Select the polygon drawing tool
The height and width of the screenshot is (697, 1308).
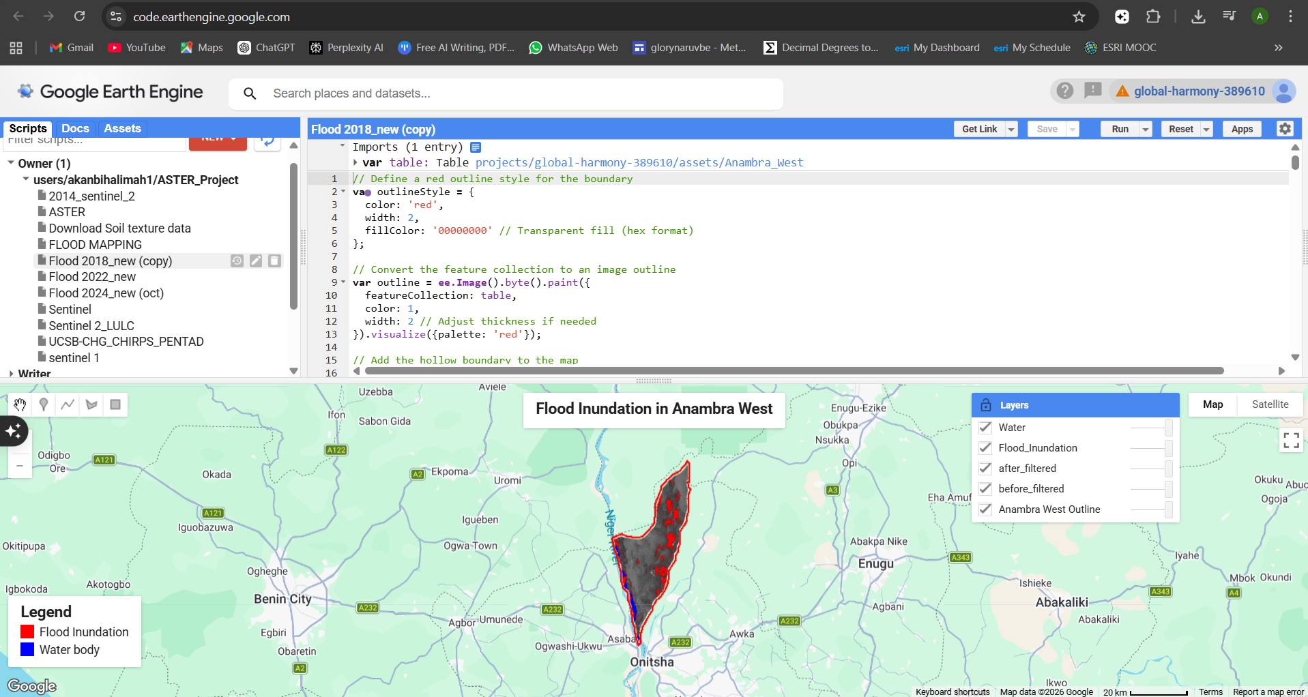point(91,404)
